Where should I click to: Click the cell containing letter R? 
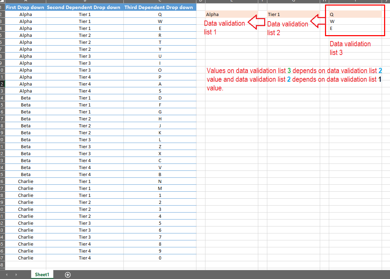pos(160,35)
